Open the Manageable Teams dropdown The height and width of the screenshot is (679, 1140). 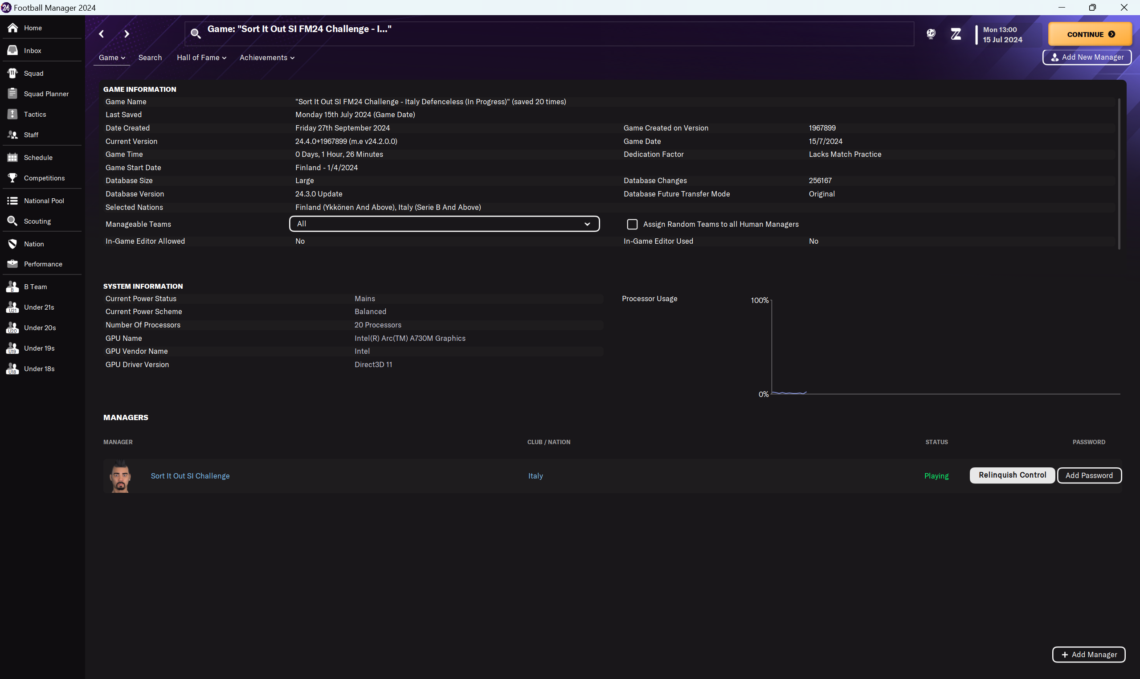pyautogui.click(x=444, y=224)
